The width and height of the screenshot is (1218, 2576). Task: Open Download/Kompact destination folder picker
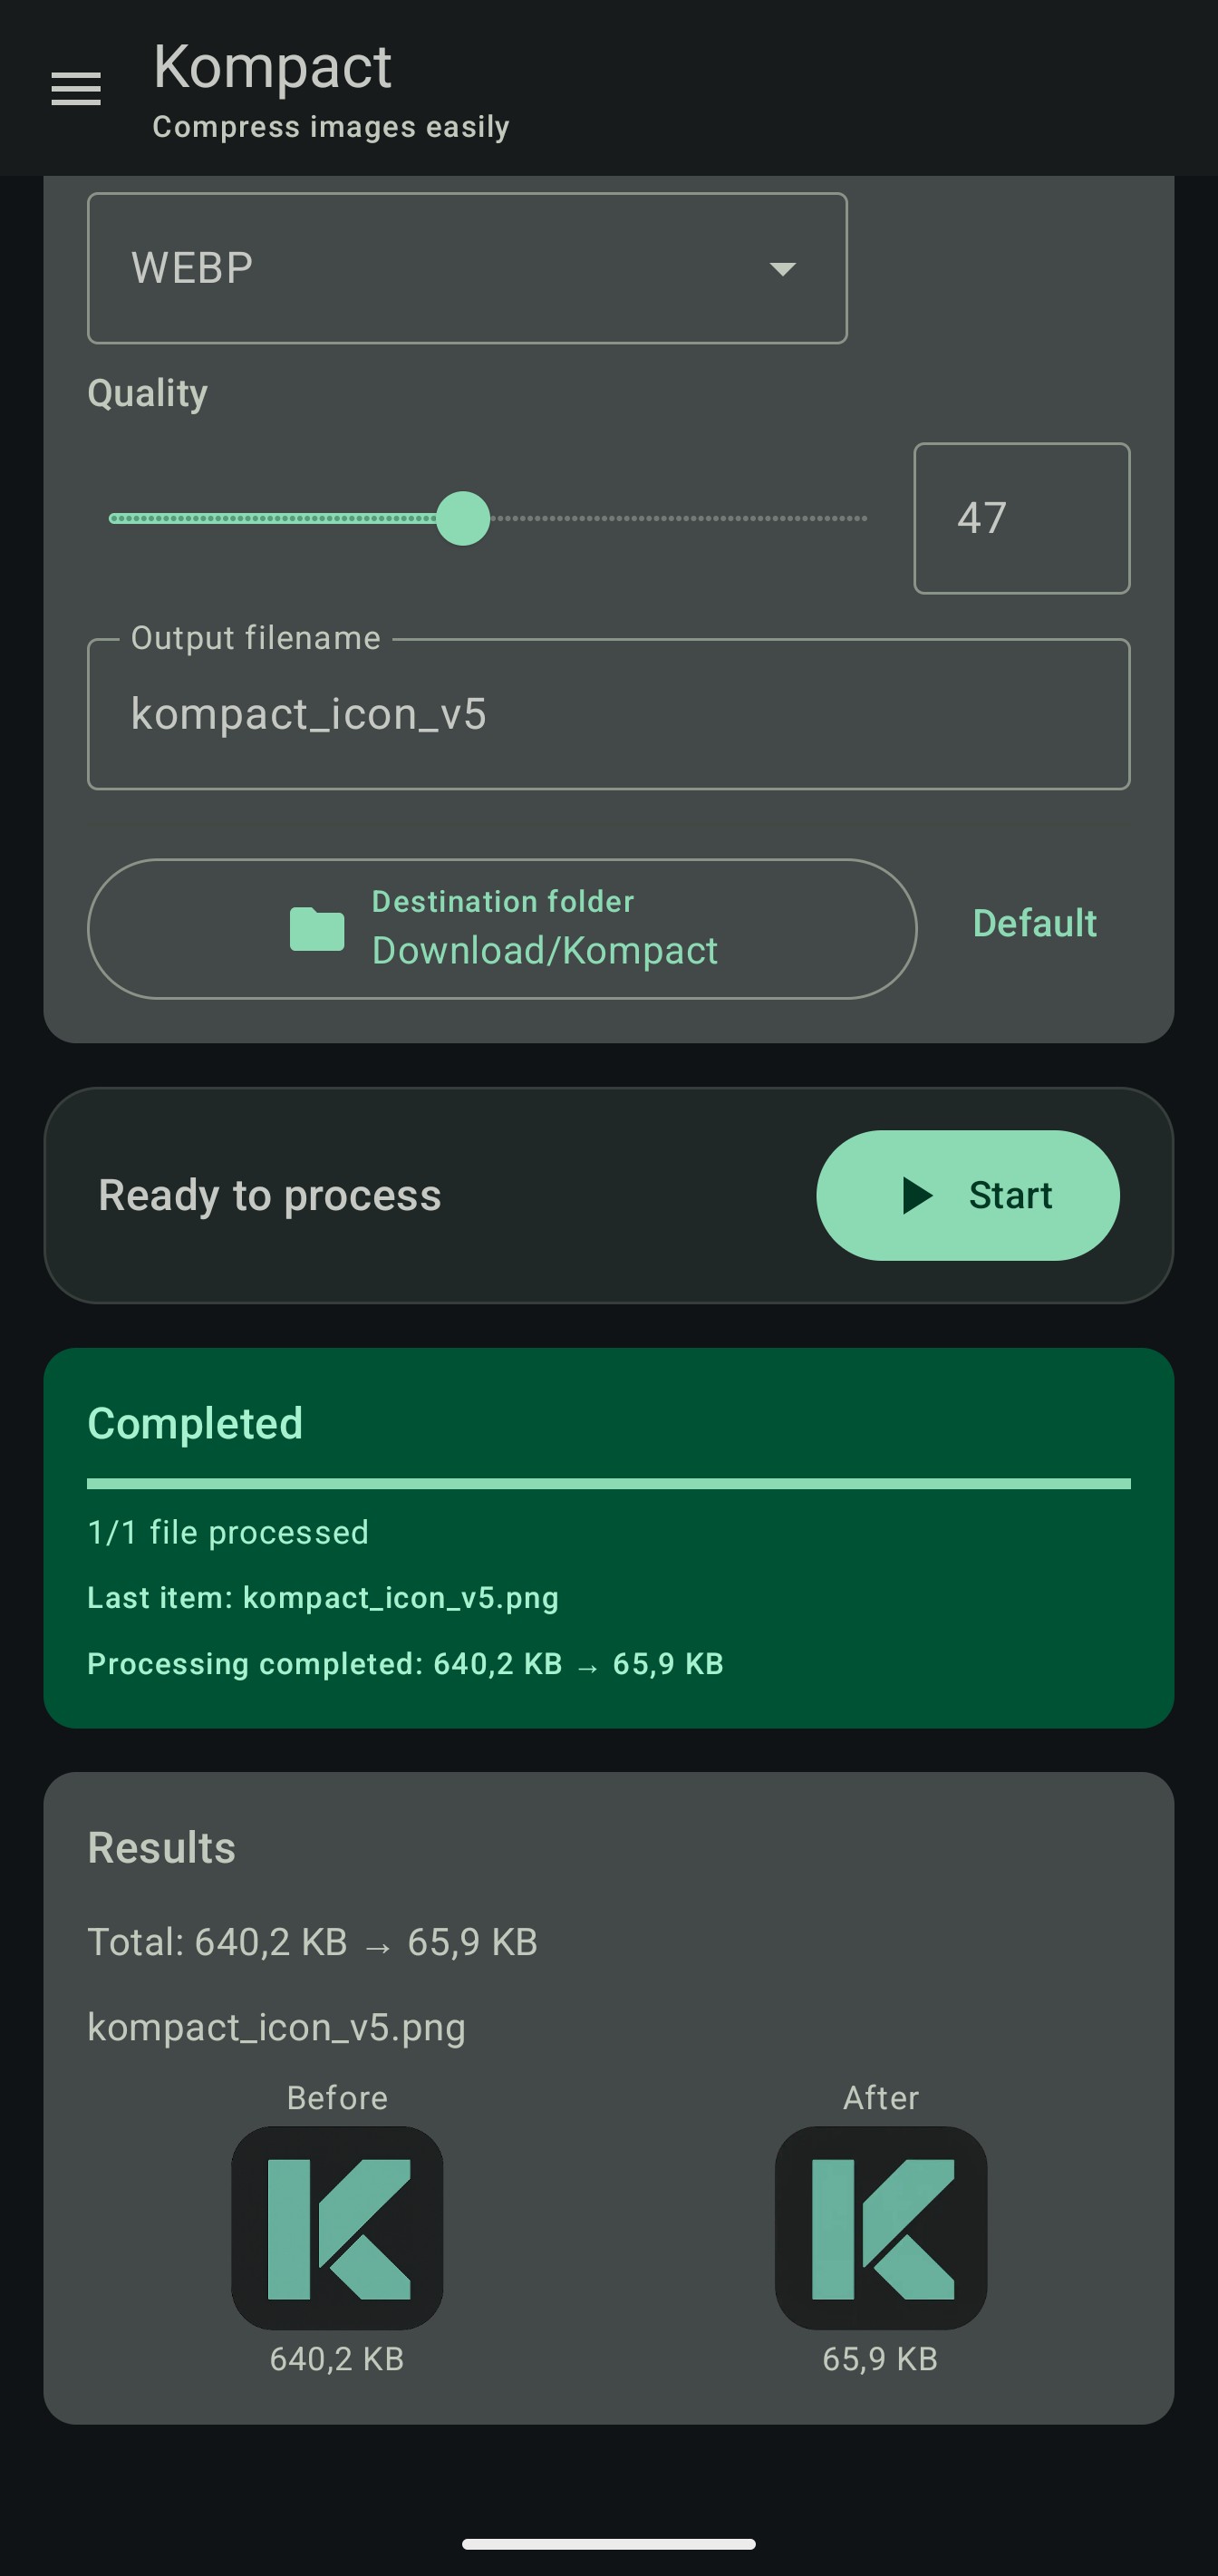pos(503,928)
